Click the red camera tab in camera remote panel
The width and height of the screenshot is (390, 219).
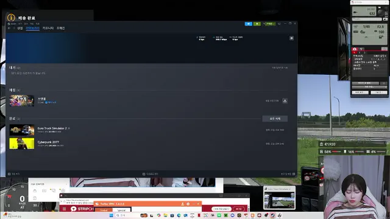pyautogui.click(x=355, y=49)
